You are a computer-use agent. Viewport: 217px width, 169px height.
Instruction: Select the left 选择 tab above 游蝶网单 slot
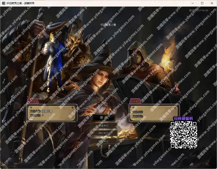coord(33,101)
